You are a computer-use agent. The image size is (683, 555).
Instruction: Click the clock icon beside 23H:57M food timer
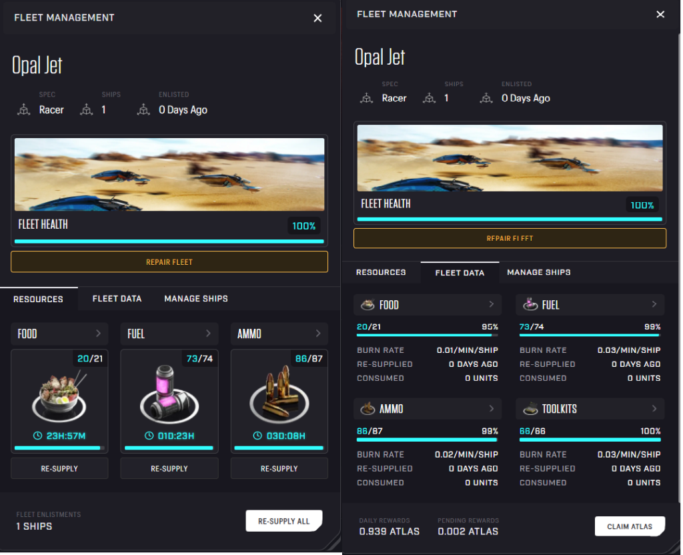point(37,436)
